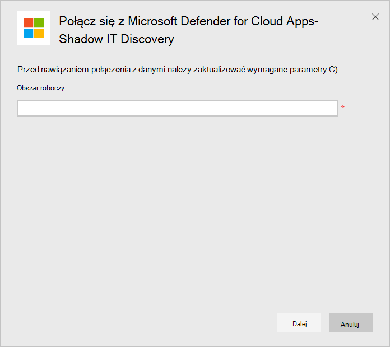The image size is (390, 347).
Task: Proceed to the next step with Dalej
Action: (299, 323)
